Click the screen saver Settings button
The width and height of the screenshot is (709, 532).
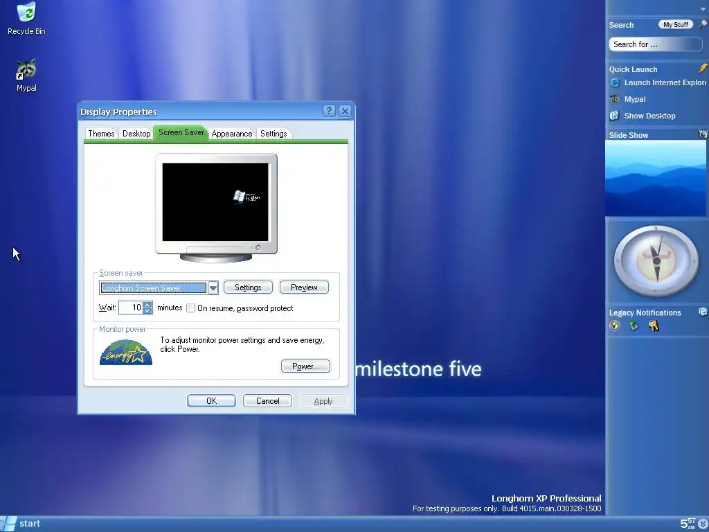[249, 287]
